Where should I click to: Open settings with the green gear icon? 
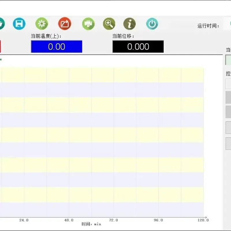[42, 24]
